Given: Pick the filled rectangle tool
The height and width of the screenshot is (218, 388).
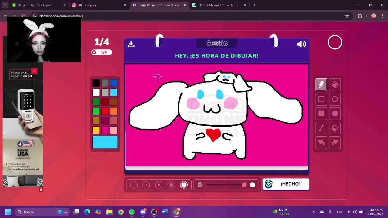Looking at the screenshot, I should [321, 114].
